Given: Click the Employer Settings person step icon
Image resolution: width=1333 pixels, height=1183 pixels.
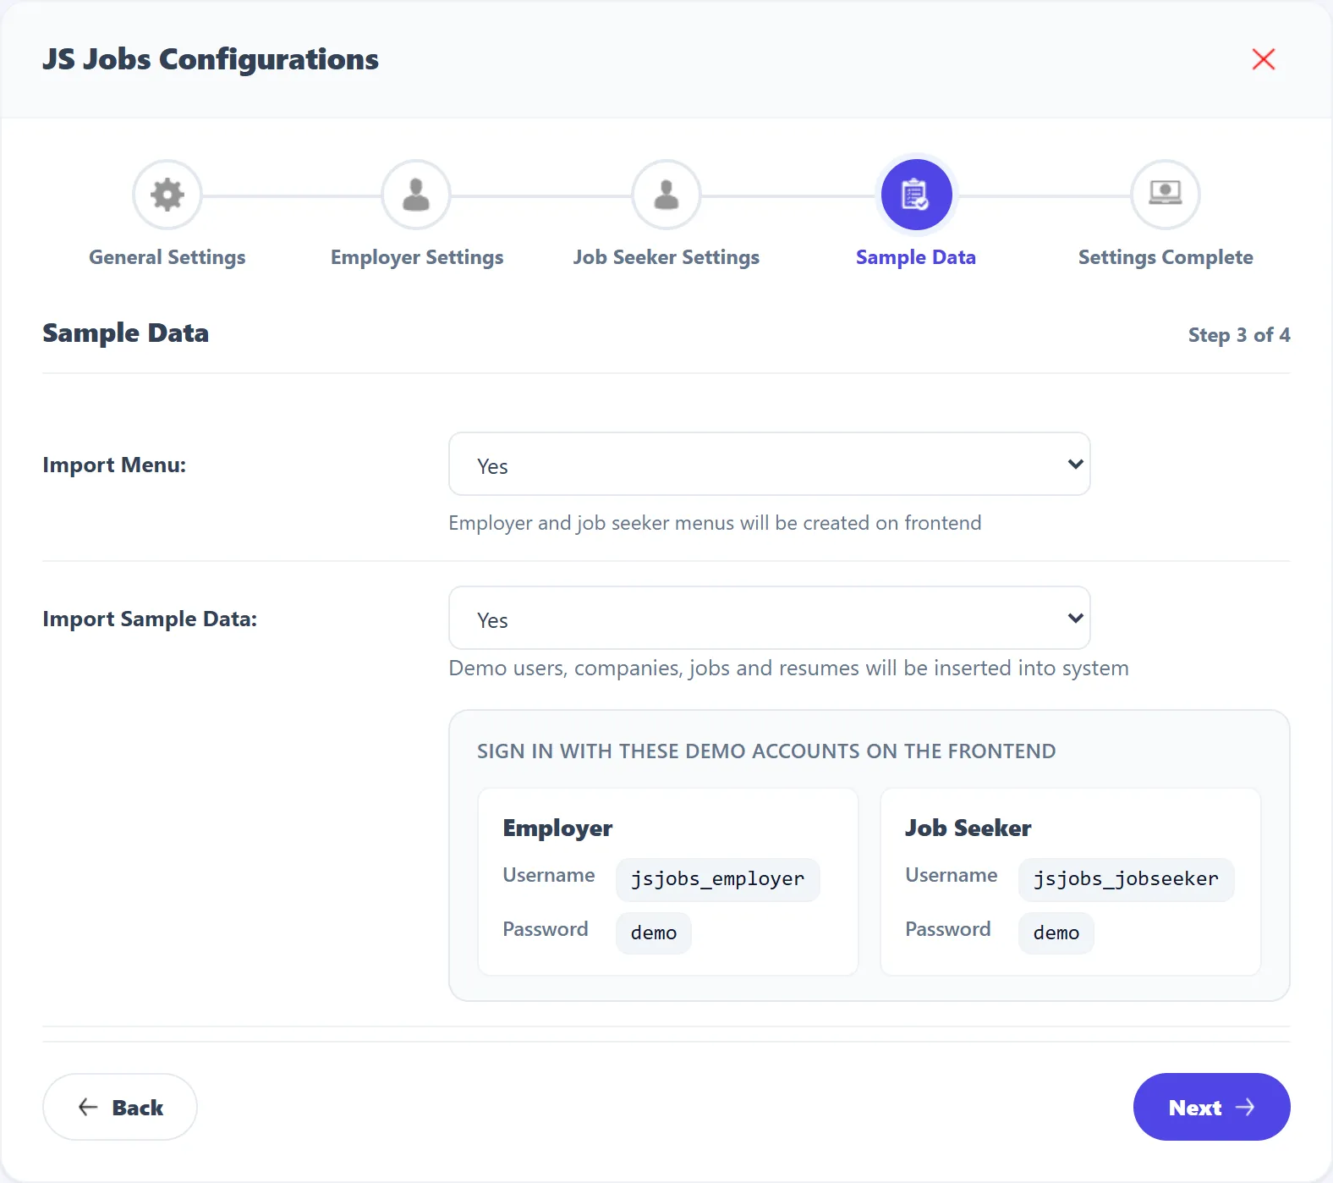Looking at the screenshot, I should click(x=416, y=195).
